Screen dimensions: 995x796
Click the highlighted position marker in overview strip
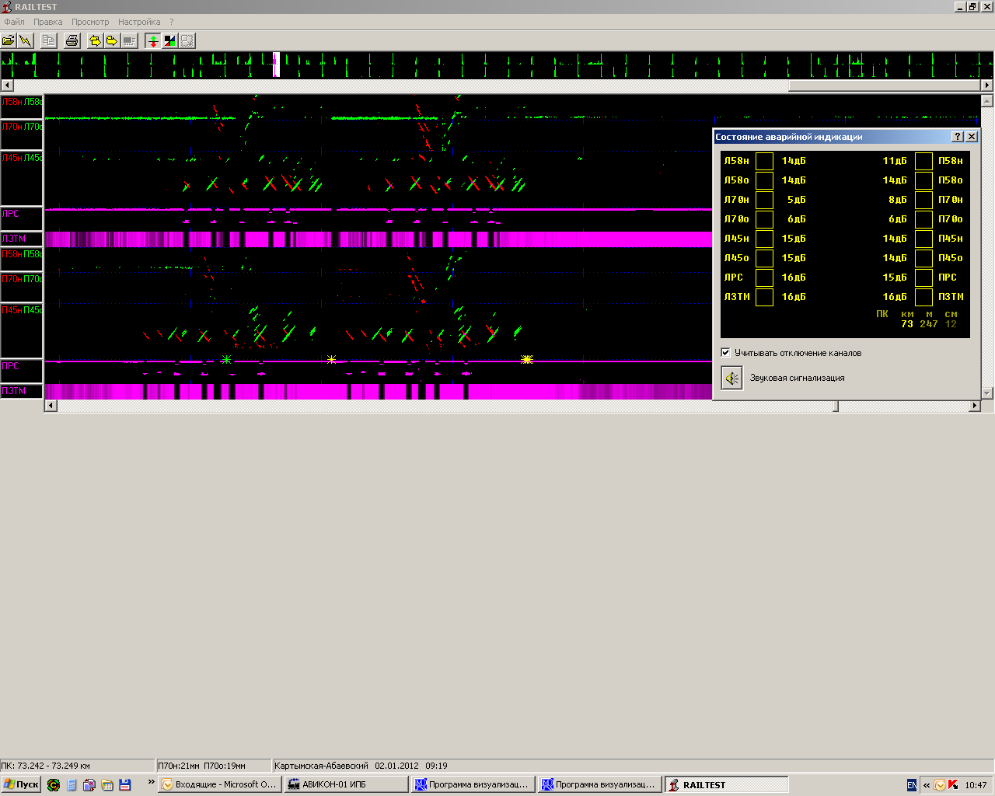(276, 65)
